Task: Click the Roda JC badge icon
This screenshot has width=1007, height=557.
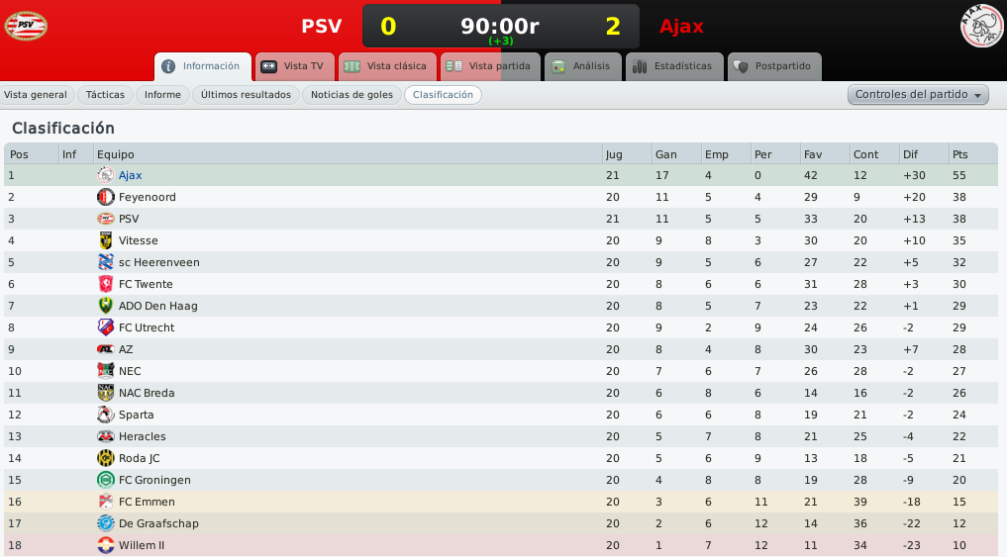Action: tap(105, 458)
